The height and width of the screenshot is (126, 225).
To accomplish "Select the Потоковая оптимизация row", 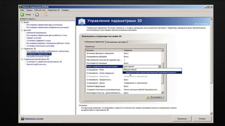I will click(123, 63).
